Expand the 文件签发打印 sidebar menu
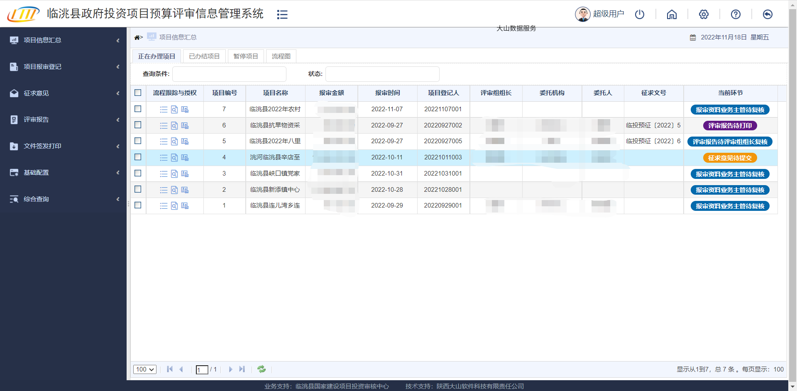This screenshot has width=797, height=391. point(63,146)
